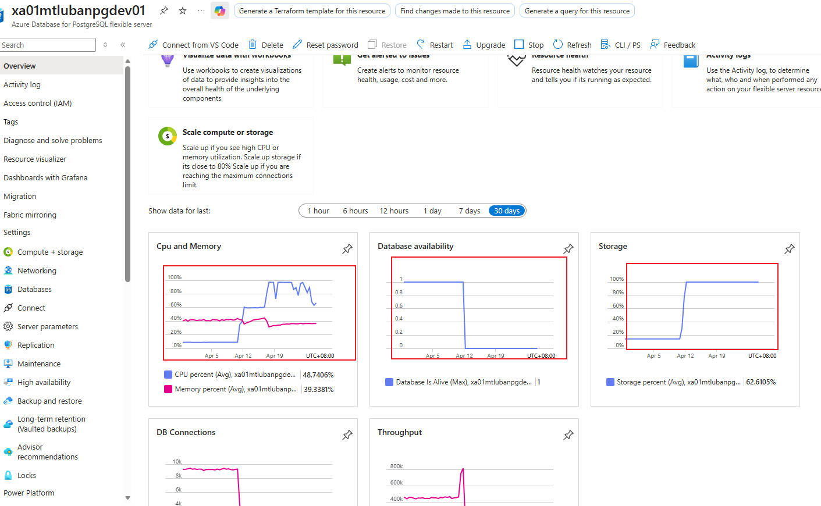Focus the sidebar Search field
The image size is (821, 506).
pos(48,45)
